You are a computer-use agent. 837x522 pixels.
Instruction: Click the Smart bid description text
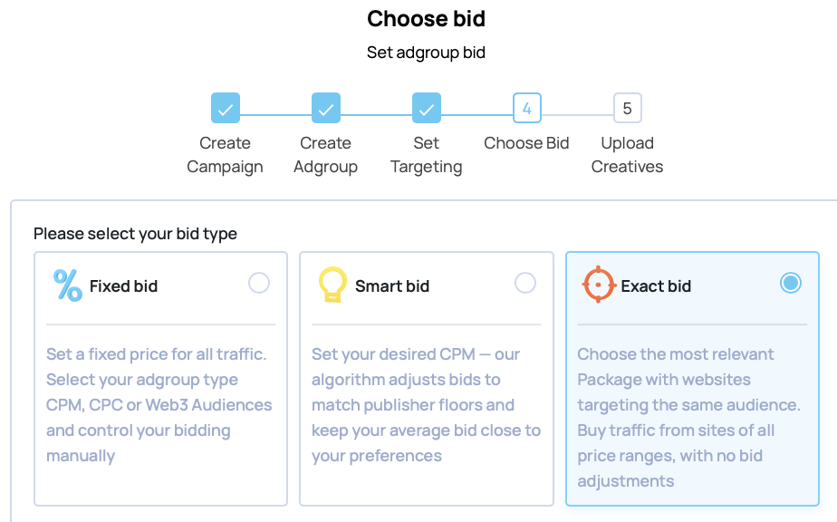[426, 404]
